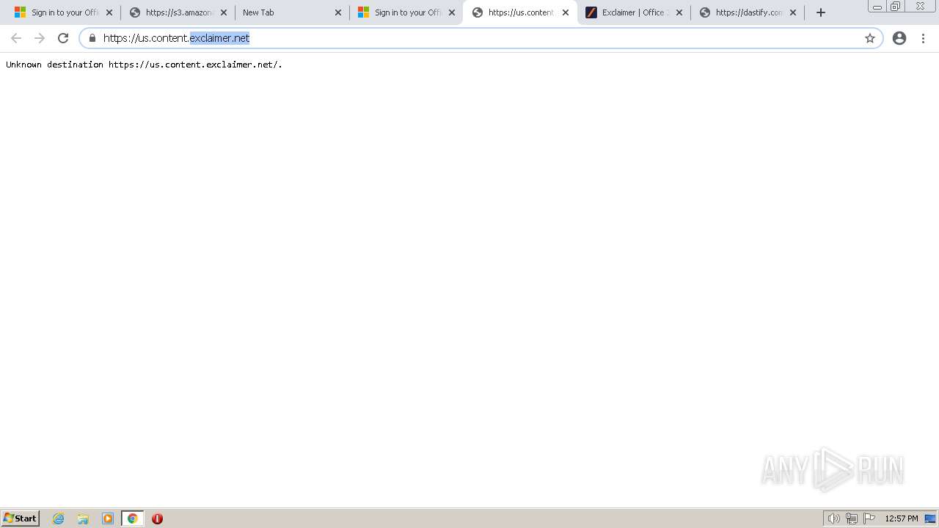The height and width of the screenshot is (528, 939).
Task: Close the first Sign in to your Office tab
Action: pyautogui.click(x=109, y=12)
